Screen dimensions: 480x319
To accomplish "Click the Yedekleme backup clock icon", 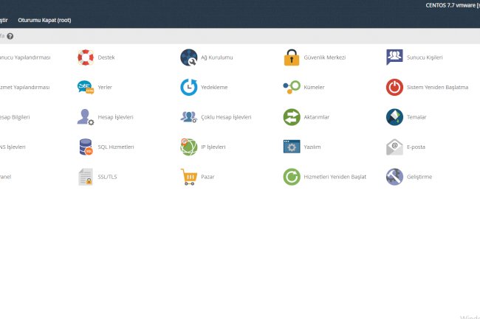I will click(188, 88).
